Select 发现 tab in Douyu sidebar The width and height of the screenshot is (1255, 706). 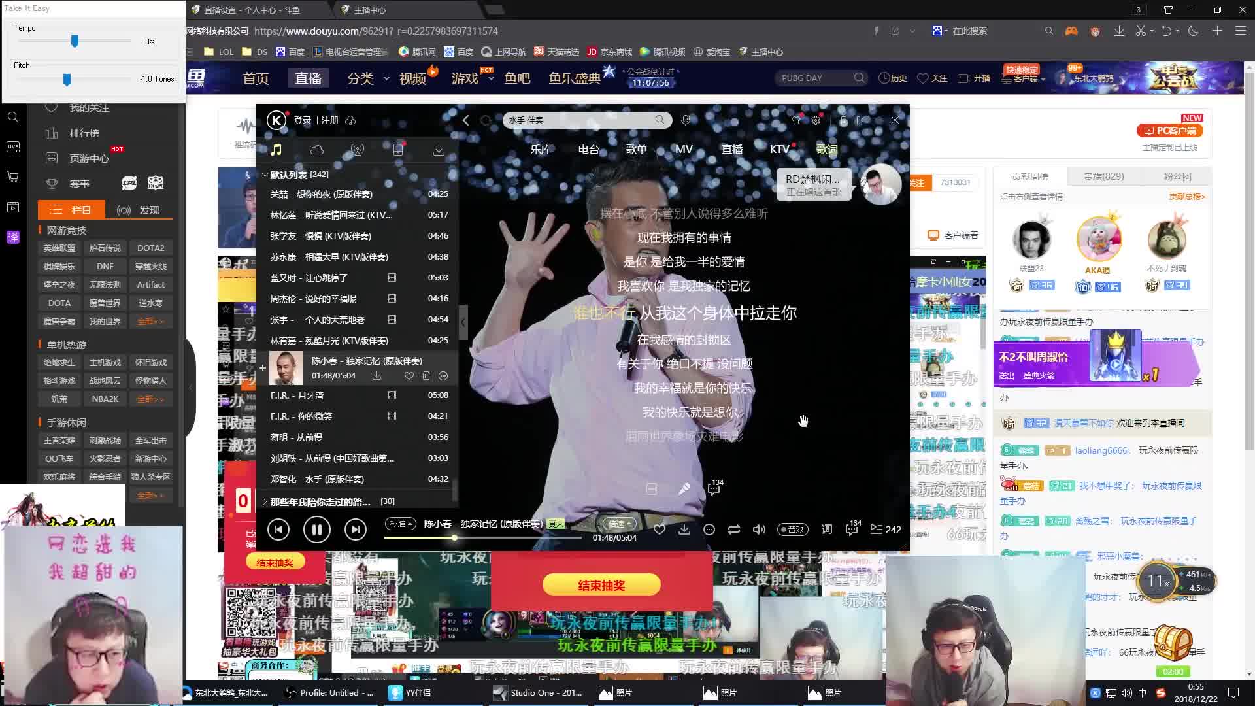tap(139, 210)
